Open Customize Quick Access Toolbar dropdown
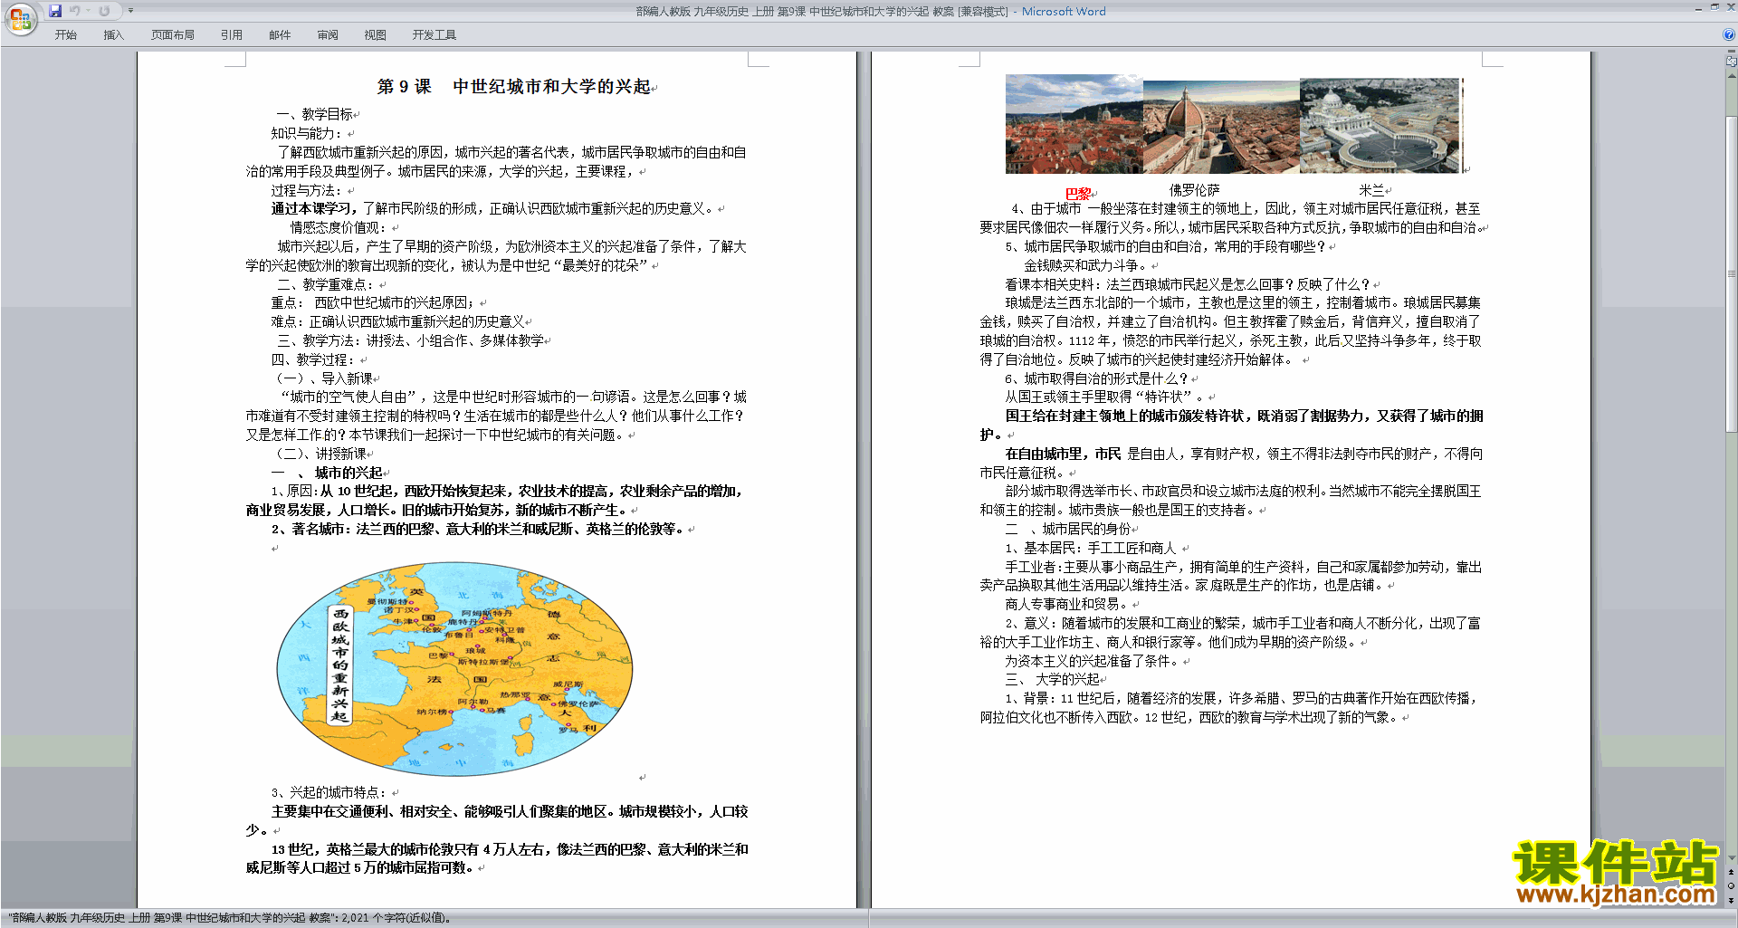This screenshot has height=928, width=1738. point(130,11)
